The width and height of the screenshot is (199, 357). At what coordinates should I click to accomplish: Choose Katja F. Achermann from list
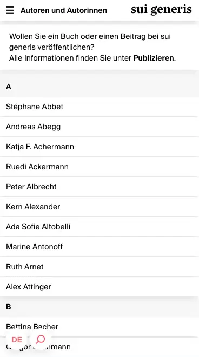[99, 147]
